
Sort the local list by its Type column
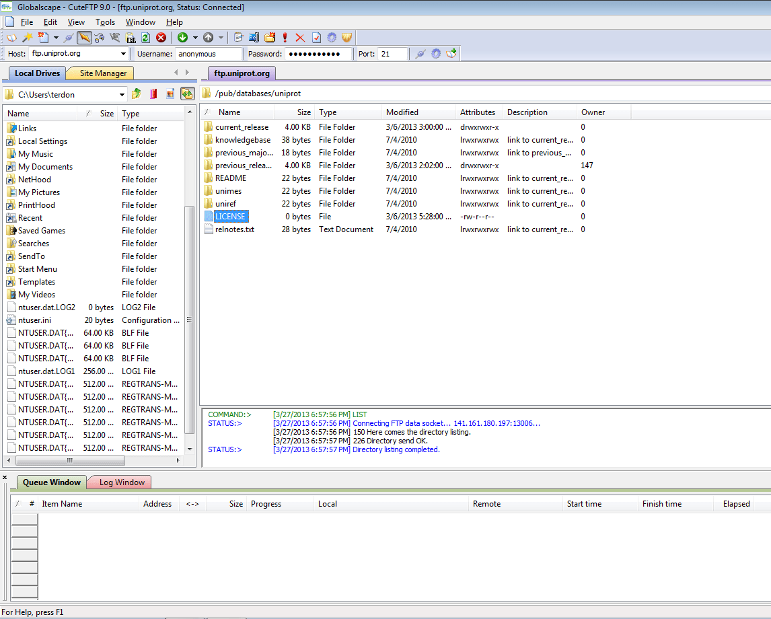click(151, 114)
